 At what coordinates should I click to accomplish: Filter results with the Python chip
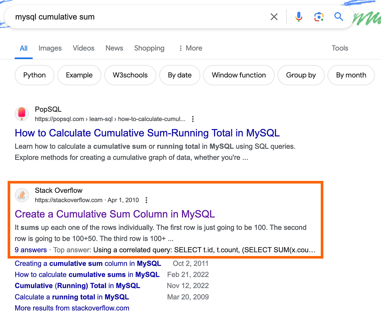point(35,75)
